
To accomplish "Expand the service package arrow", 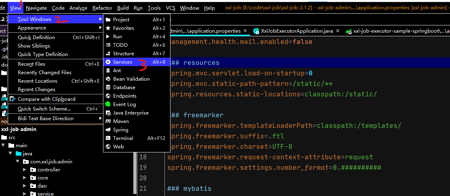I will click(x=25, y=194).
